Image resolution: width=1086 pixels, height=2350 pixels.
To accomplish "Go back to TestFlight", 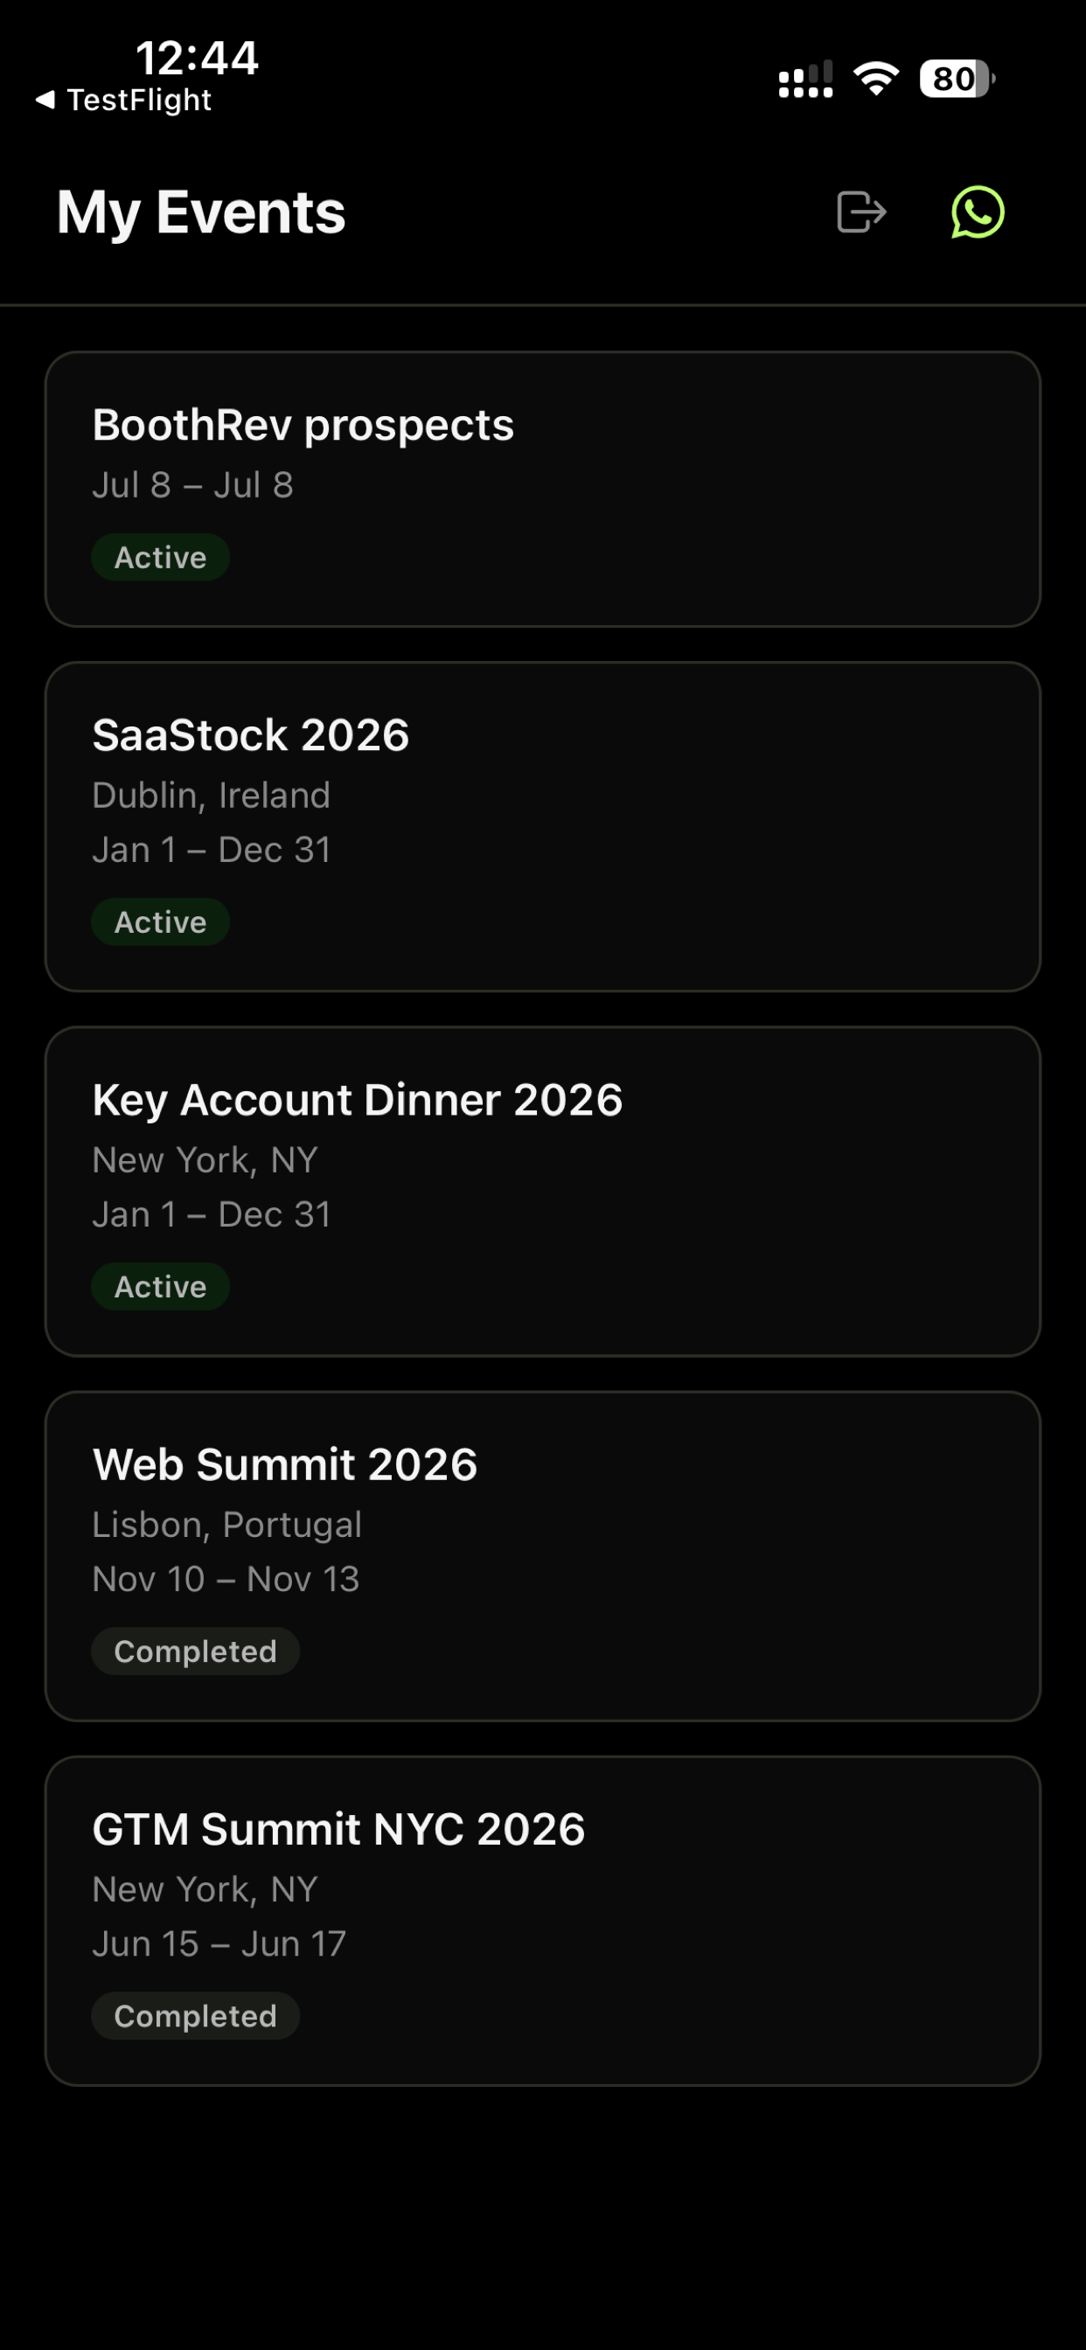I will click(123, 100).
